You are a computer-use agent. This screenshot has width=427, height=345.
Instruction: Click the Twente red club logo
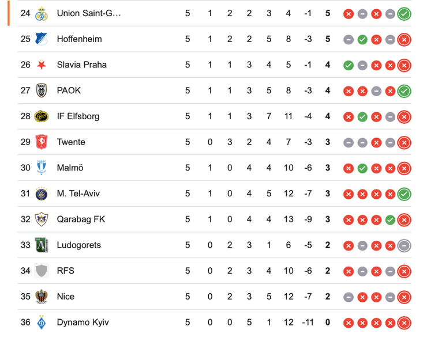(x=42, y=142)
